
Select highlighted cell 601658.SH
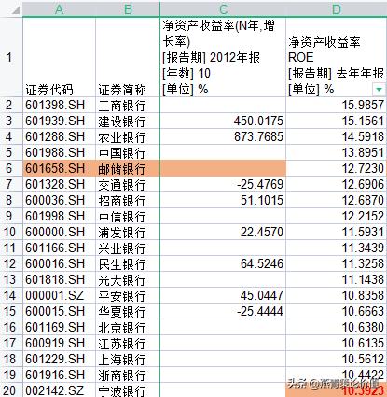point(59,168)
